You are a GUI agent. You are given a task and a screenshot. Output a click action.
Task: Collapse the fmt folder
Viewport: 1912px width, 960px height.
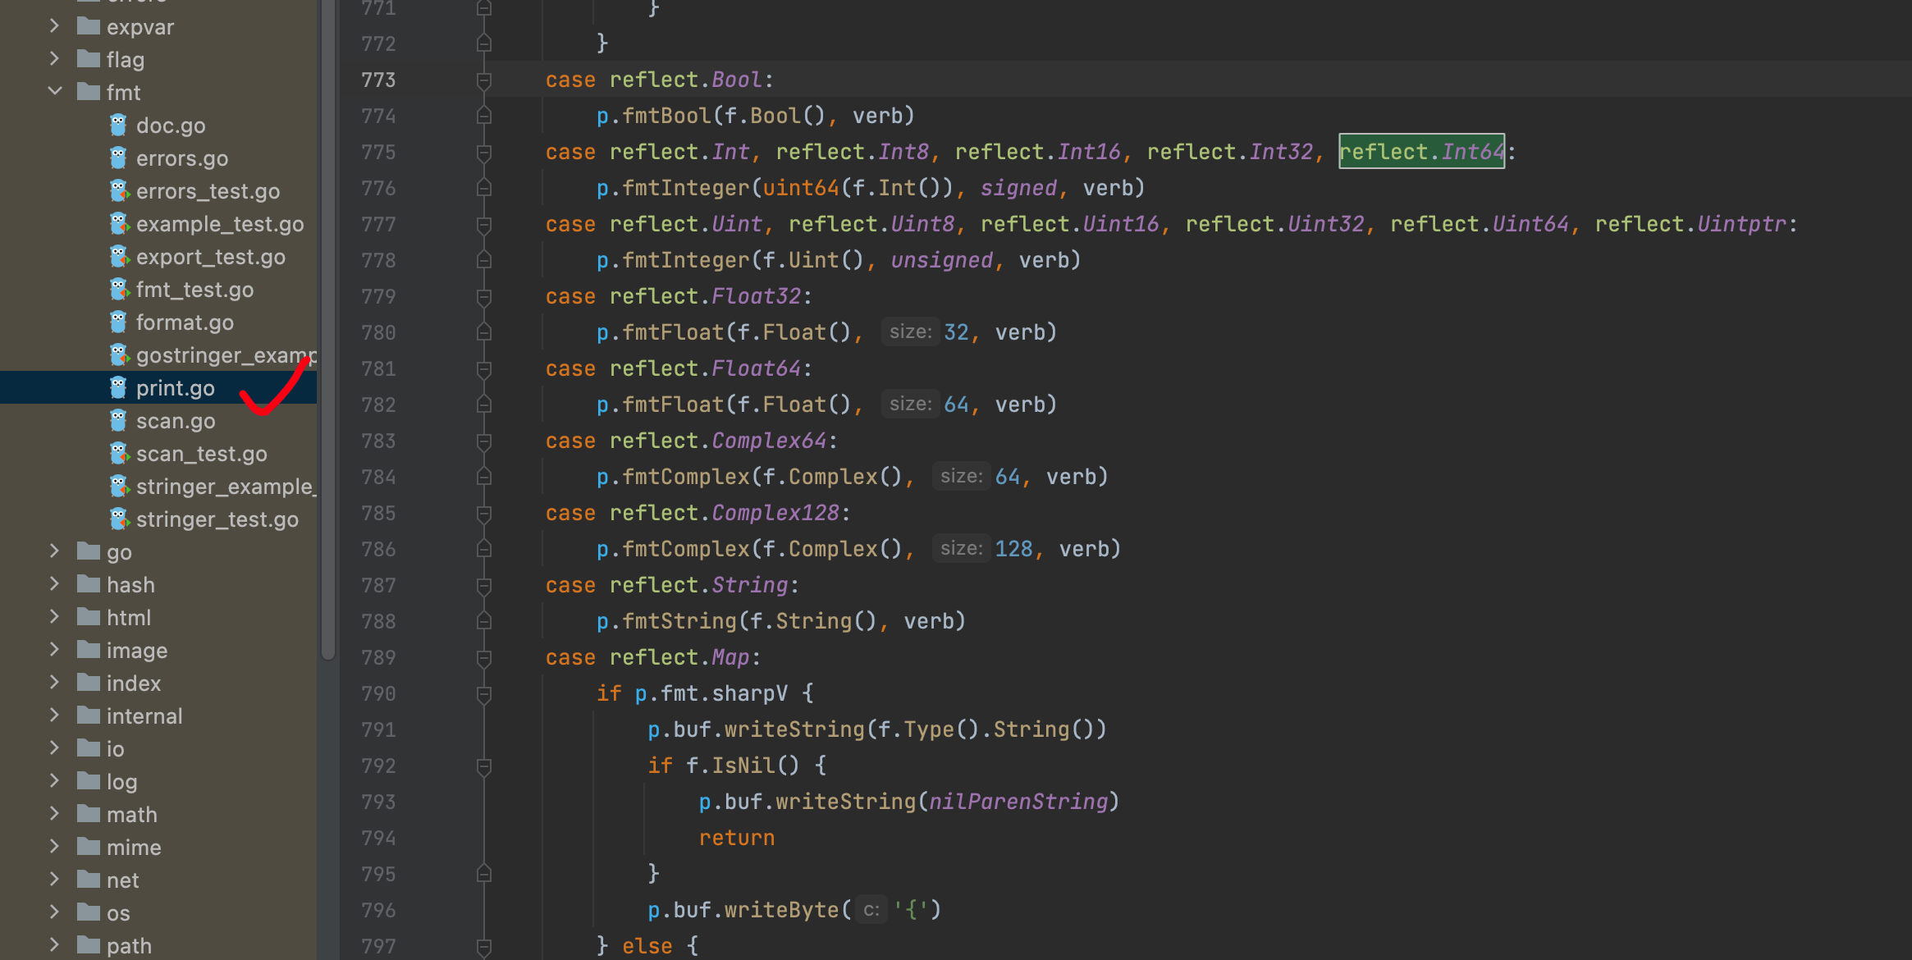[55, 92]
